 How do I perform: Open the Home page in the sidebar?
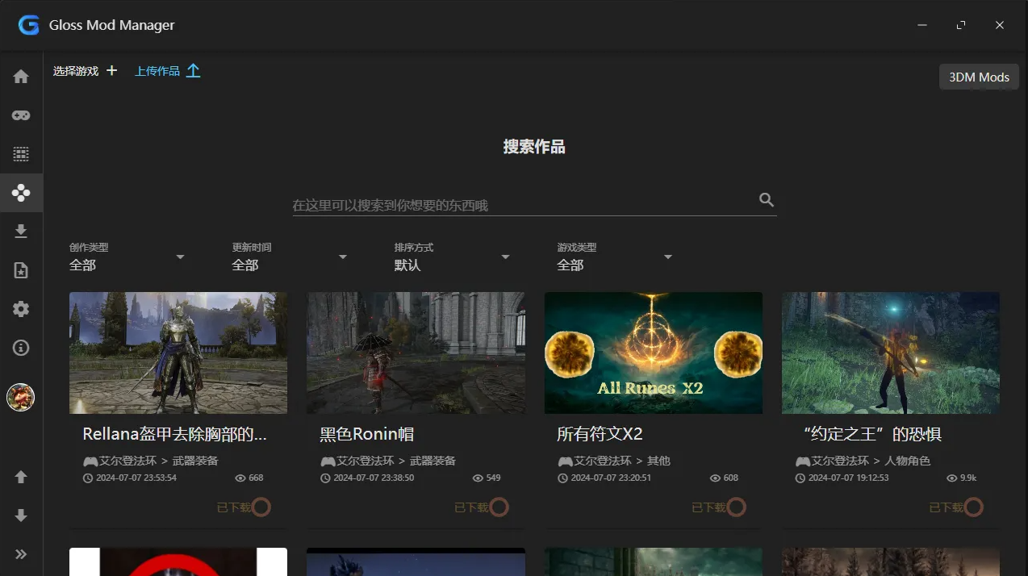coord(20,75)
